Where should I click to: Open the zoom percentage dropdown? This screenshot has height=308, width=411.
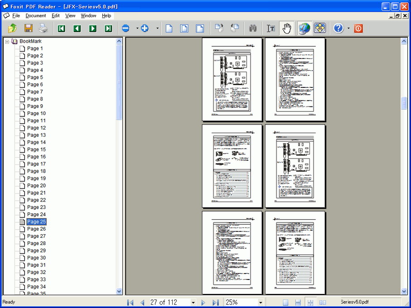tap(261, 303)
